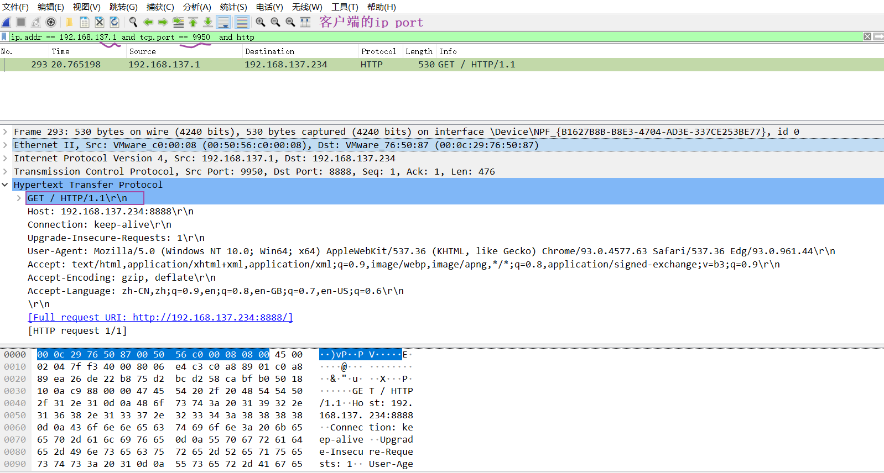Sort by the Time column header
This screenshot has width=884, height=473.
pos(87,51)
